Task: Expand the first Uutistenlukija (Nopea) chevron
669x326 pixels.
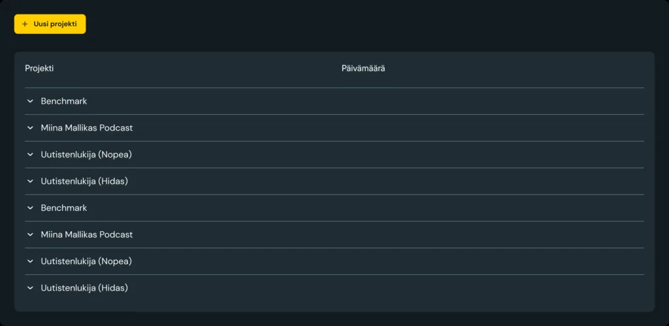Action: tap(30, 154)
